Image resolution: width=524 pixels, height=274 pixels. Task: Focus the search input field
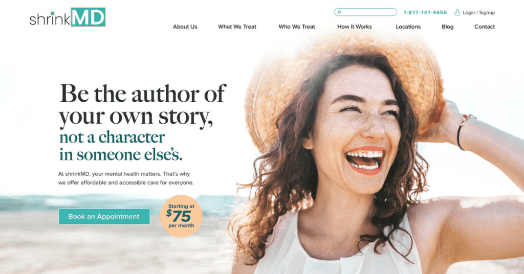pos(365,12)
